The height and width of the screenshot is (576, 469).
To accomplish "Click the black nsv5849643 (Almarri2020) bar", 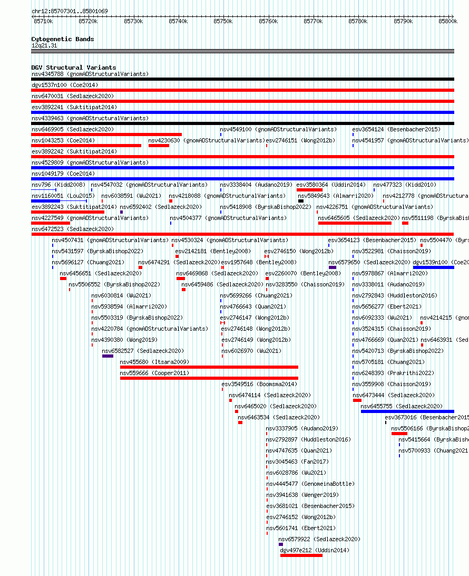I will pyautogui.click(x=301, y=201).
